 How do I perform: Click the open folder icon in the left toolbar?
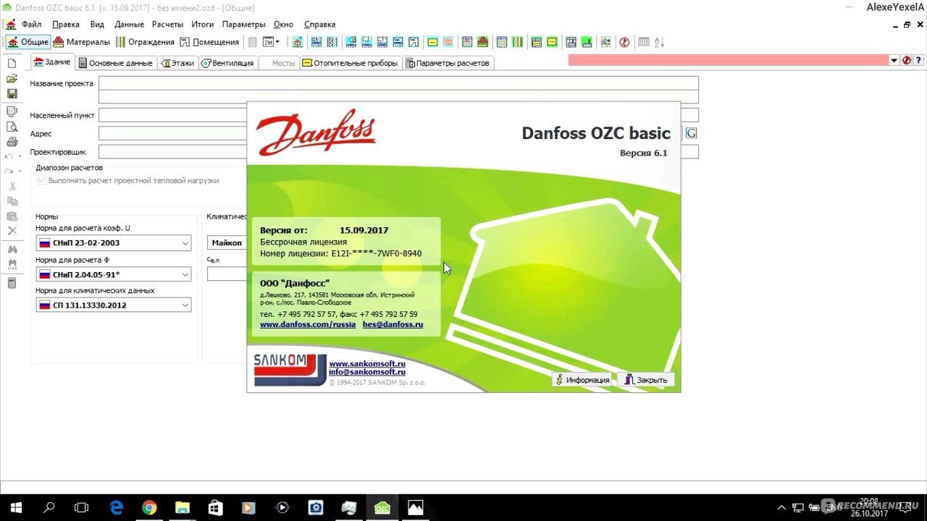pos(12,78)
